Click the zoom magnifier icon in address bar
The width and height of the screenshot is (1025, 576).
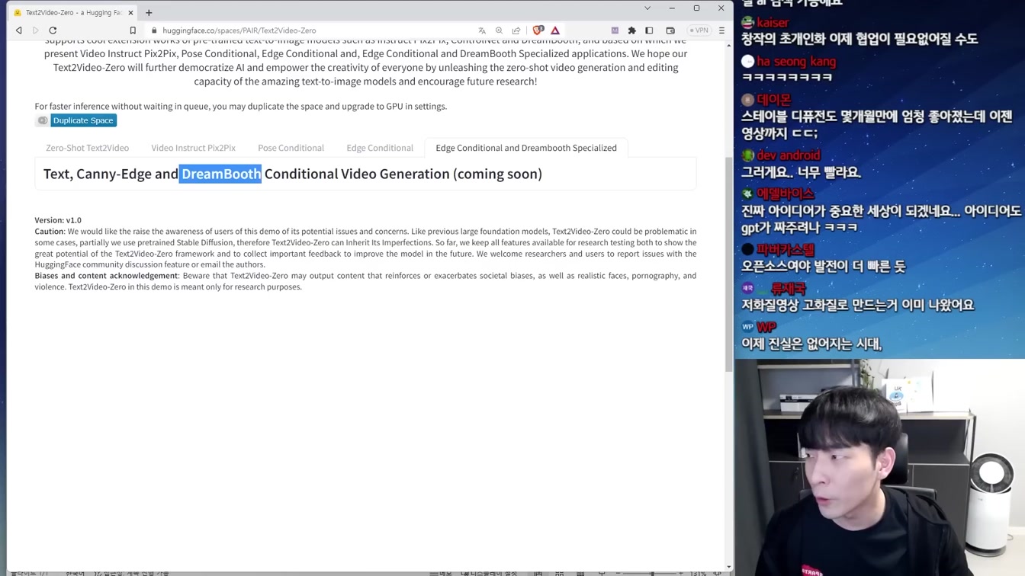pyautogui.click(x=499, y=30)
